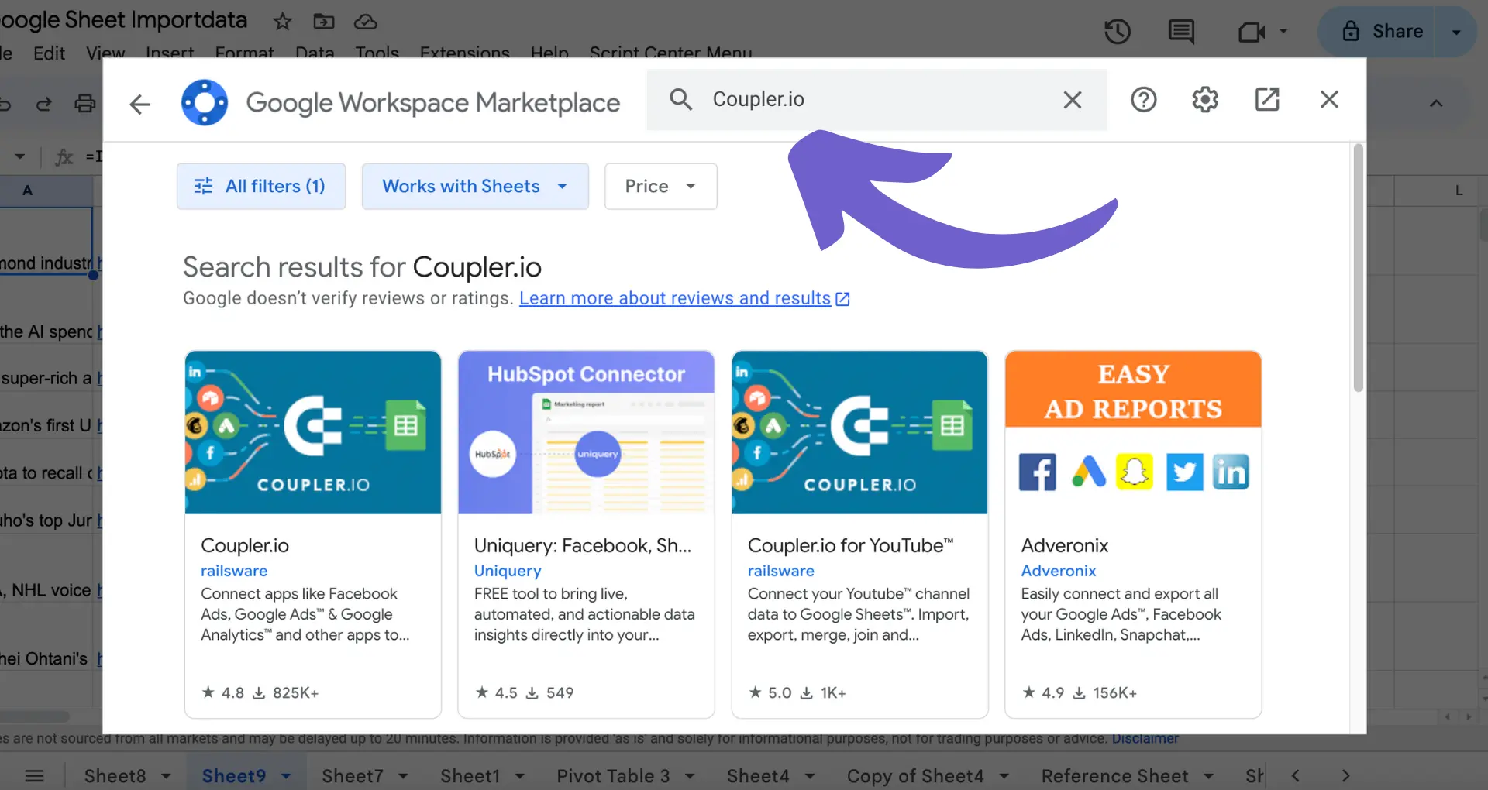Expand the Works with Sheets filter

pyautogui.click(x=475, y=186)
